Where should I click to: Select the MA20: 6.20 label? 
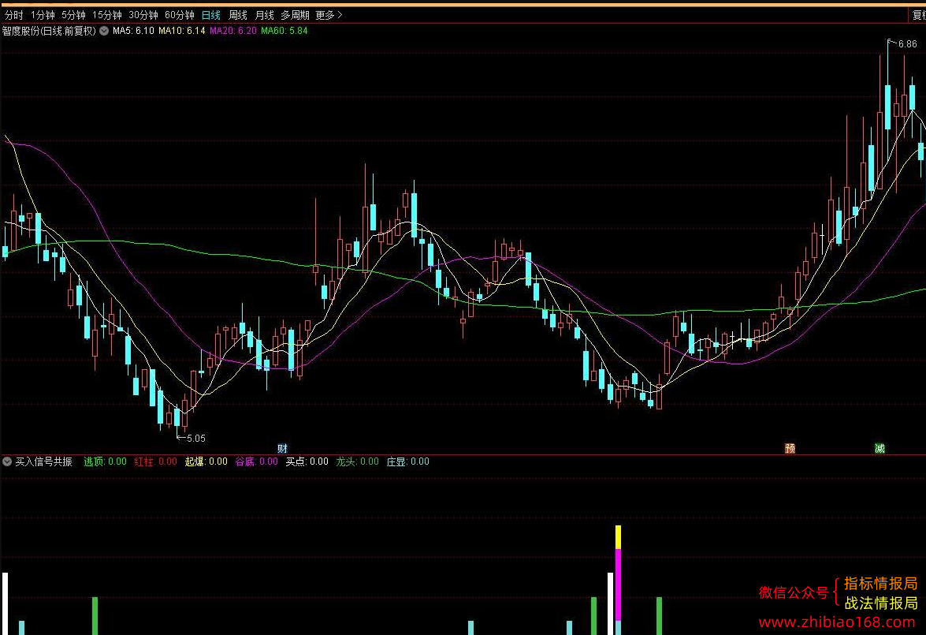[x=233, y=31]
